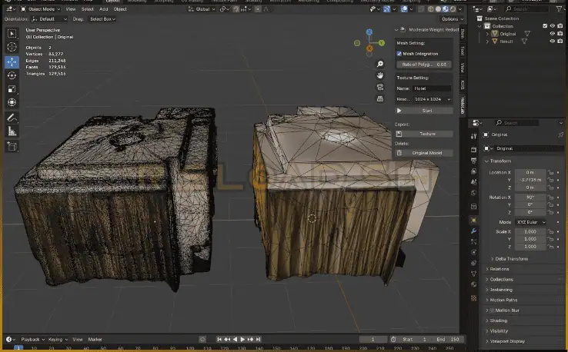This screenshot has height=352, width=568.
Task: Open the Output properties tab icon
Action: tap(473, 161)
